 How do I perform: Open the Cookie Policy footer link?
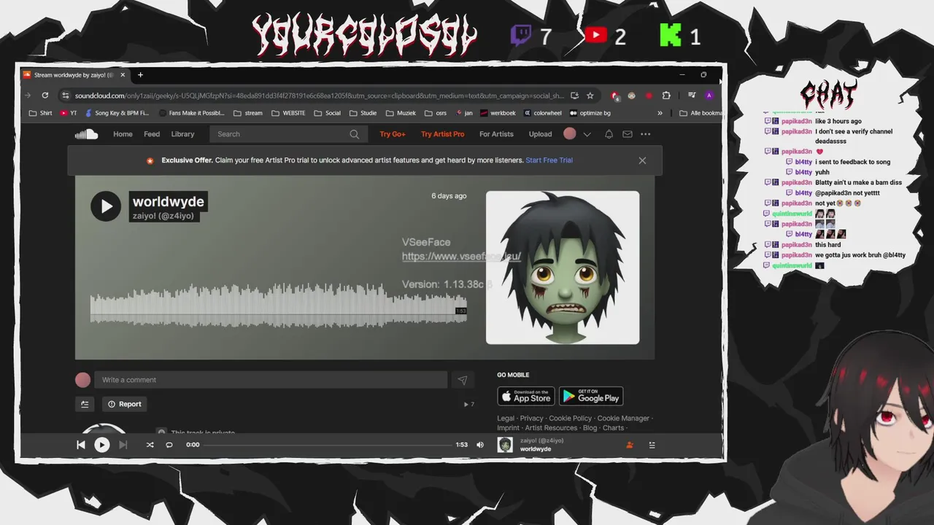coord(571,419)
